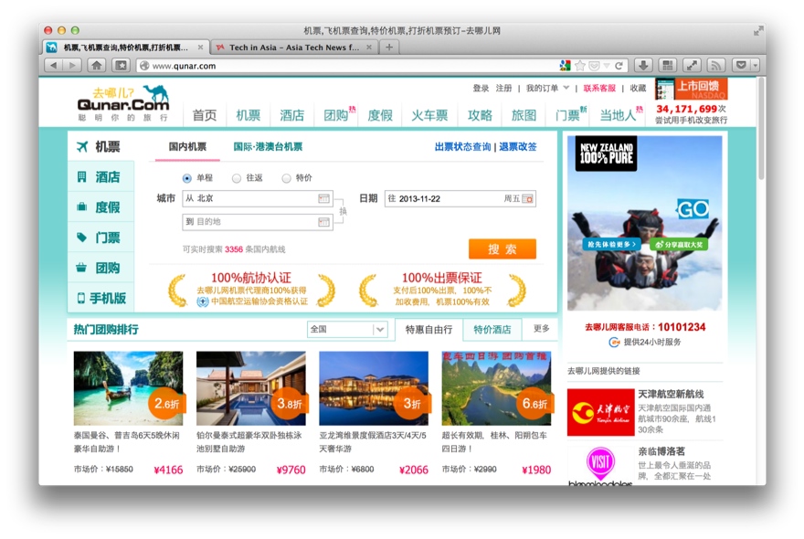Open the Thailand beach deal thumbnail ¥4166
This screenshot has width=804, height=539.
pos(128,388)
